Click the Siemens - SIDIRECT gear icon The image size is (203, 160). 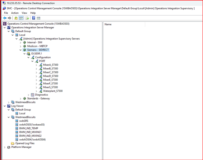click(24, 50)
